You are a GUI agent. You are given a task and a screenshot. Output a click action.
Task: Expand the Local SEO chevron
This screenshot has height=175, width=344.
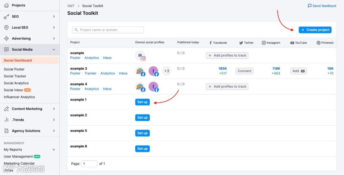(54, 27)
